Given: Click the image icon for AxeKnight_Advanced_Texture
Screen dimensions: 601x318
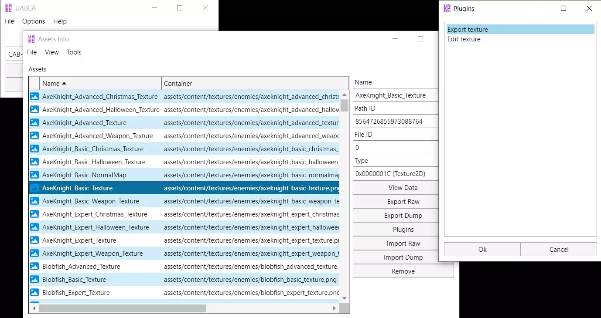Looking at the screenshot, I should pyautogui.click(x=34, y=123).
